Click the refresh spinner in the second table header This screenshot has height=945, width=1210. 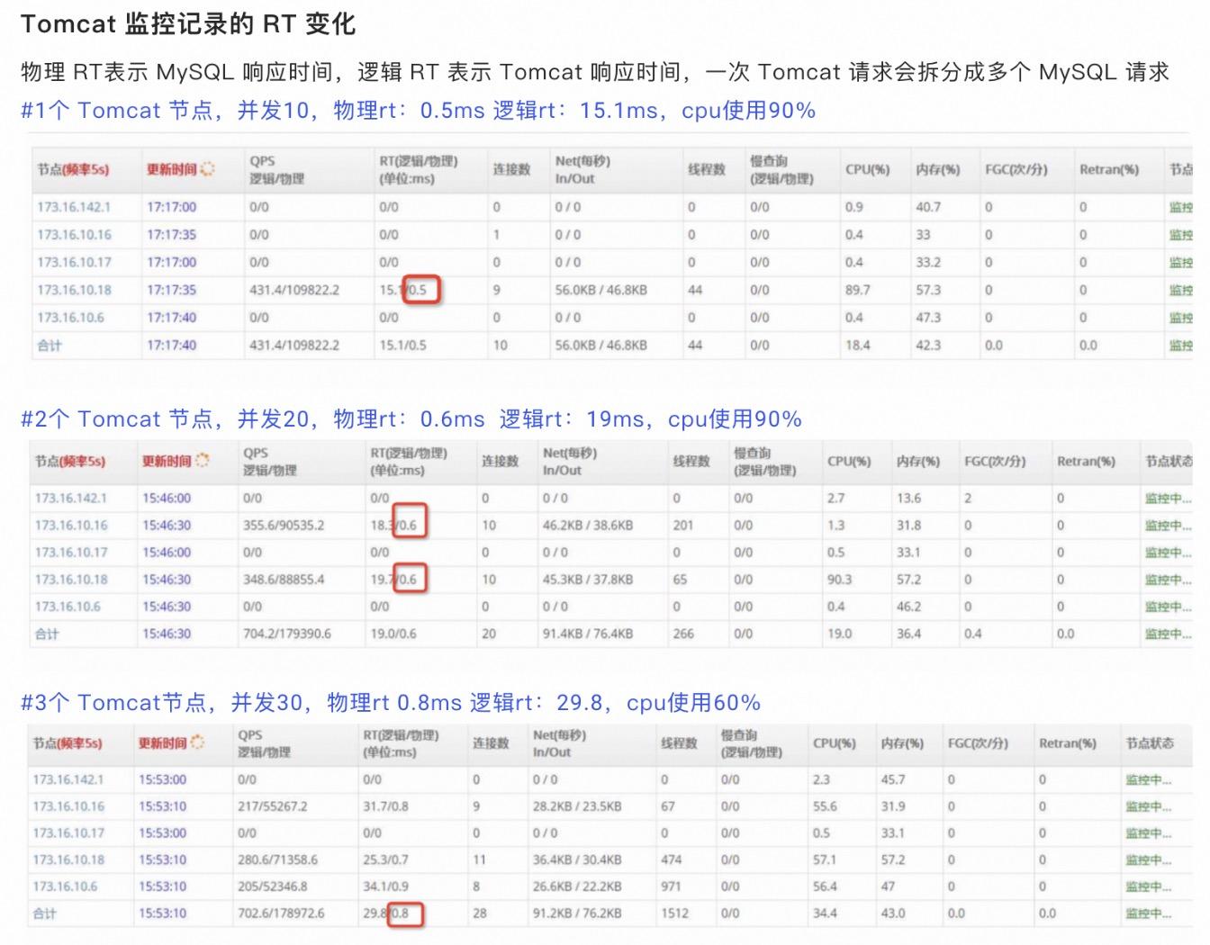[203, 458]
